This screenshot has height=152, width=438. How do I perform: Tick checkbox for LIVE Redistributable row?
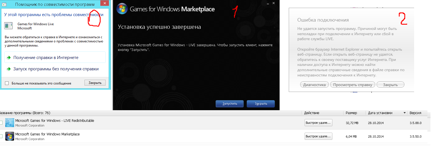click(x=1, y=123)
